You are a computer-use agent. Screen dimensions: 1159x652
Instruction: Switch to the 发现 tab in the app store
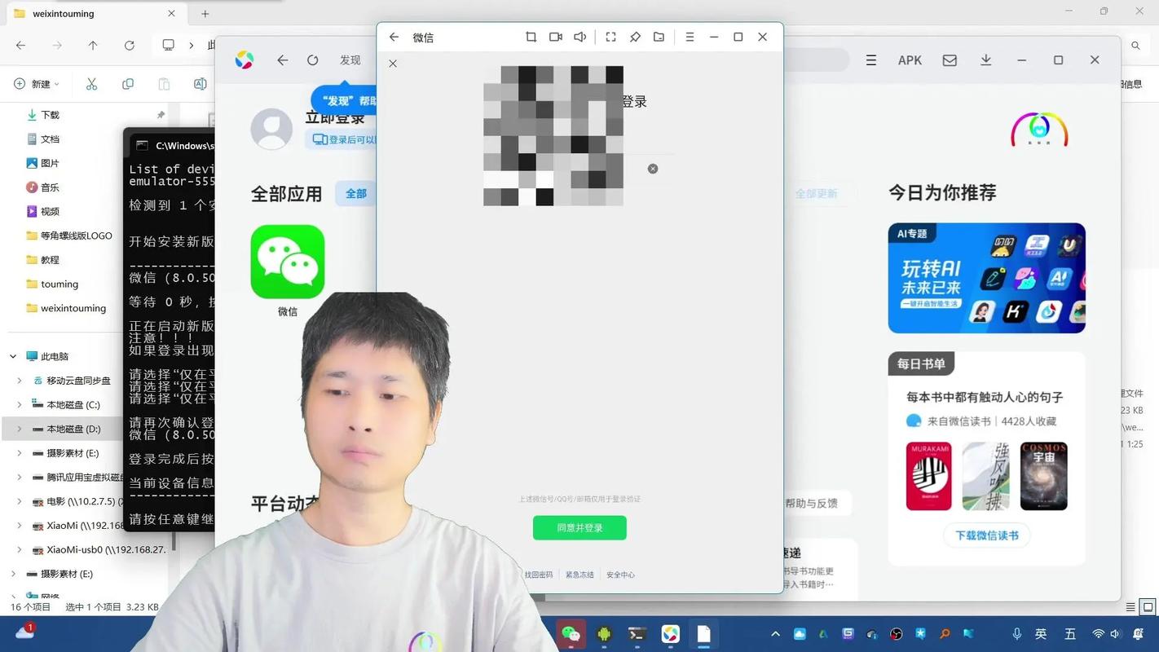tap(350, 59)
